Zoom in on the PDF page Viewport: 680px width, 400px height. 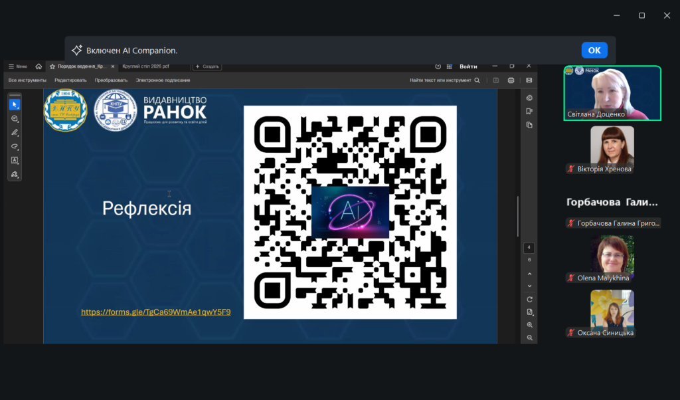529,325
